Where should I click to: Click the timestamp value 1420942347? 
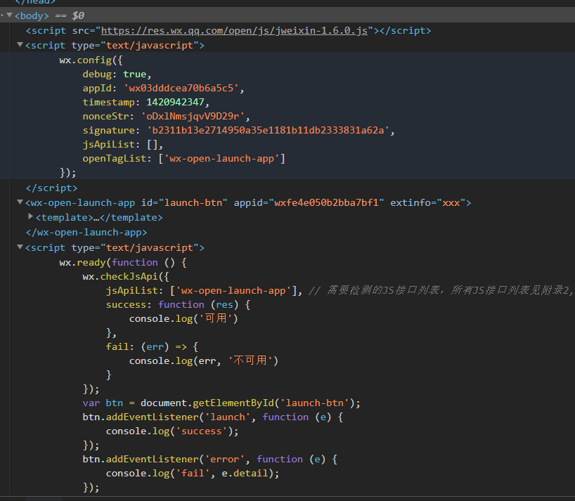pyautogui.click(x=175, y=103)
